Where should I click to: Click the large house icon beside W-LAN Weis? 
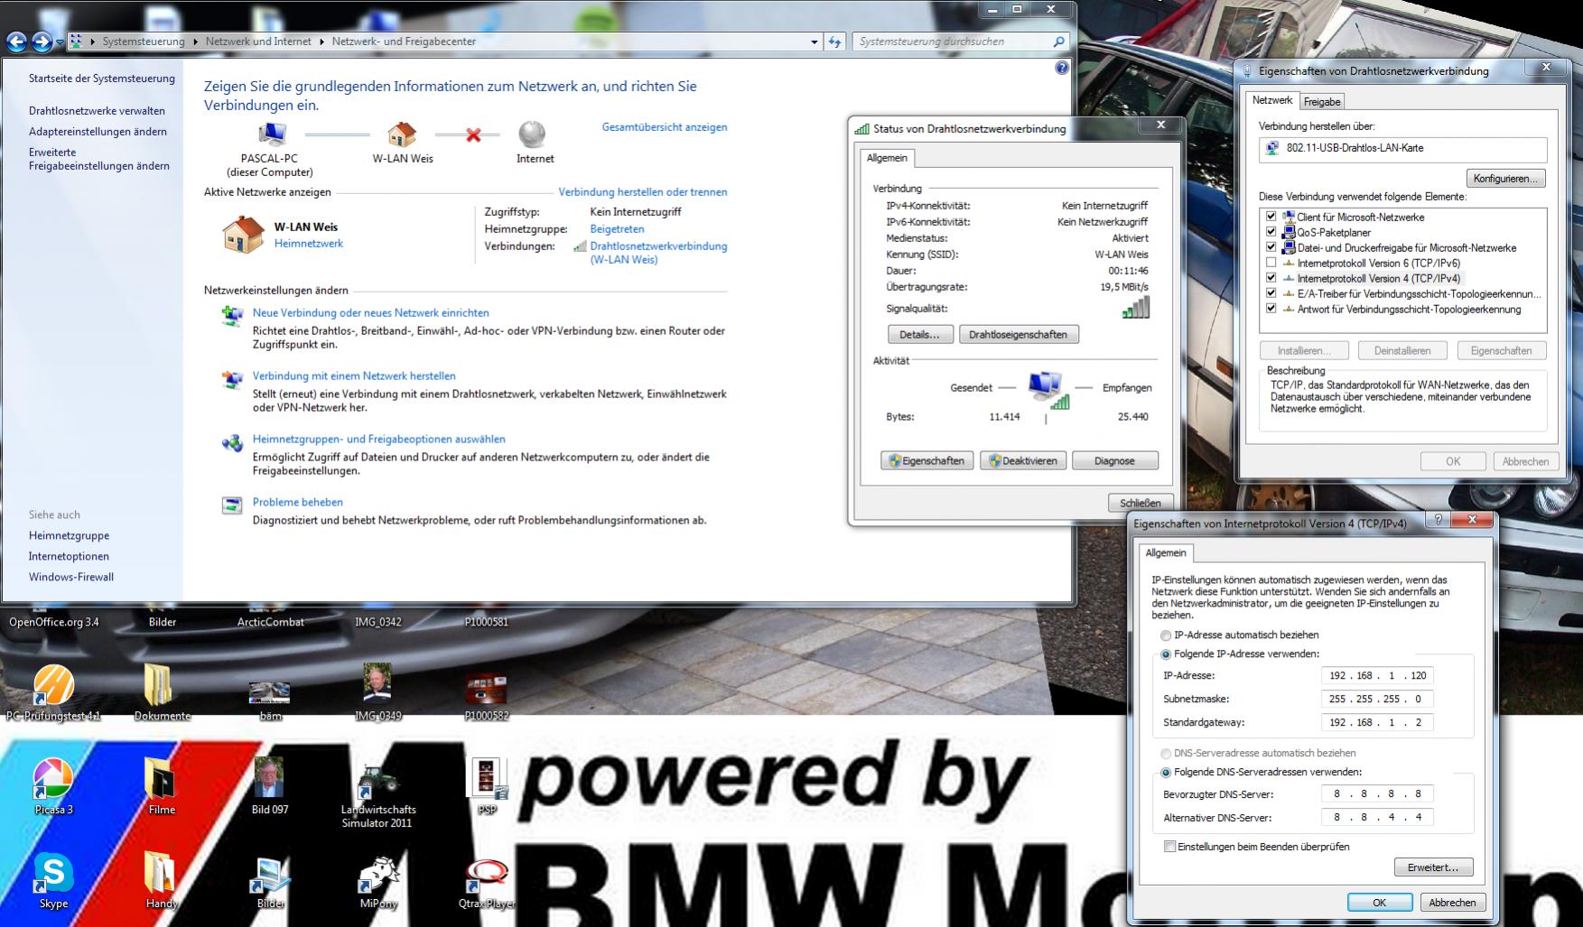pos(243,235)
